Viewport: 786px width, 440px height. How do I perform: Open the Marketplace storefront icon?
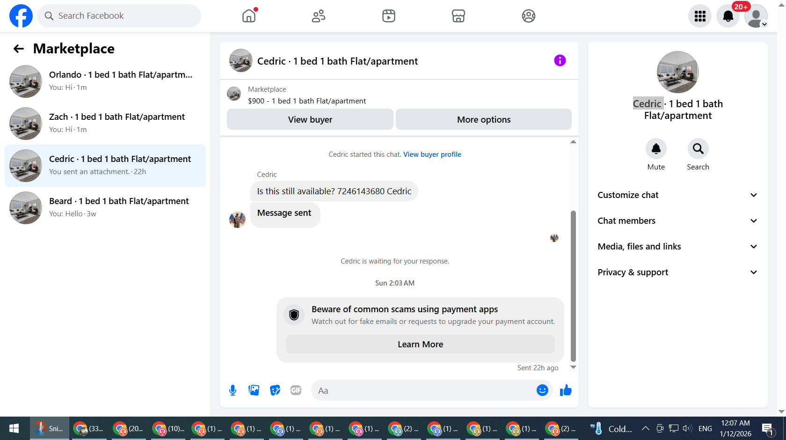point(458,16)
